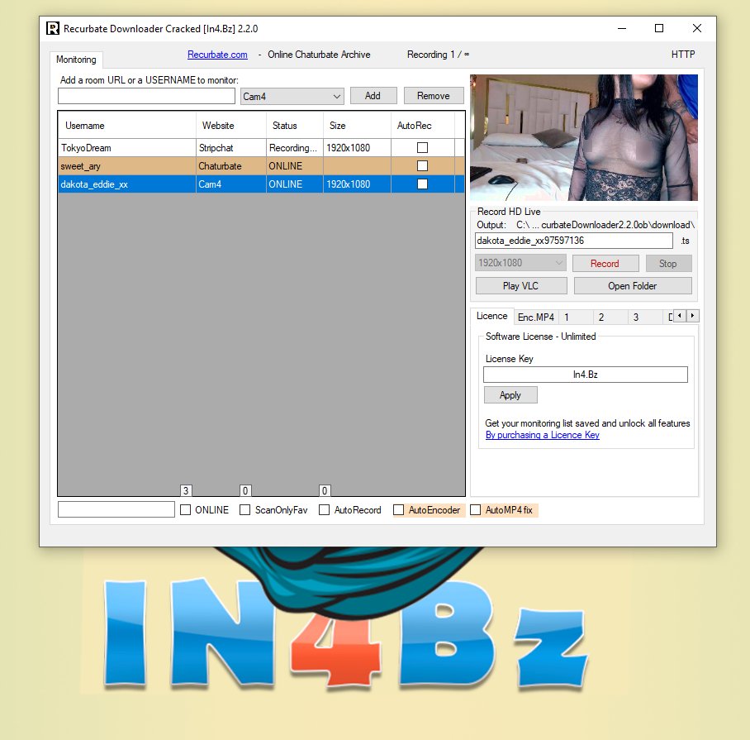
Task: Click the red Record button
Action: click(605, 263)
